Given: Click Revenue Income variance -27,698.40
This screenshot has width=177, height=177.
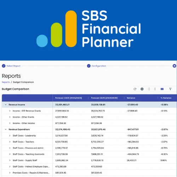Looking at the screenshot, I should pos(132,105).
